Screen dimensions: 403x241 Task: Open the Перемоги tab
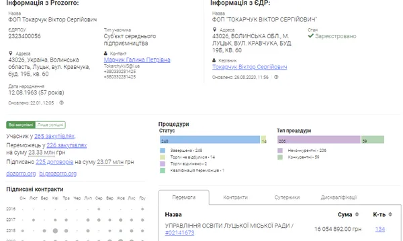pos(184,197)
